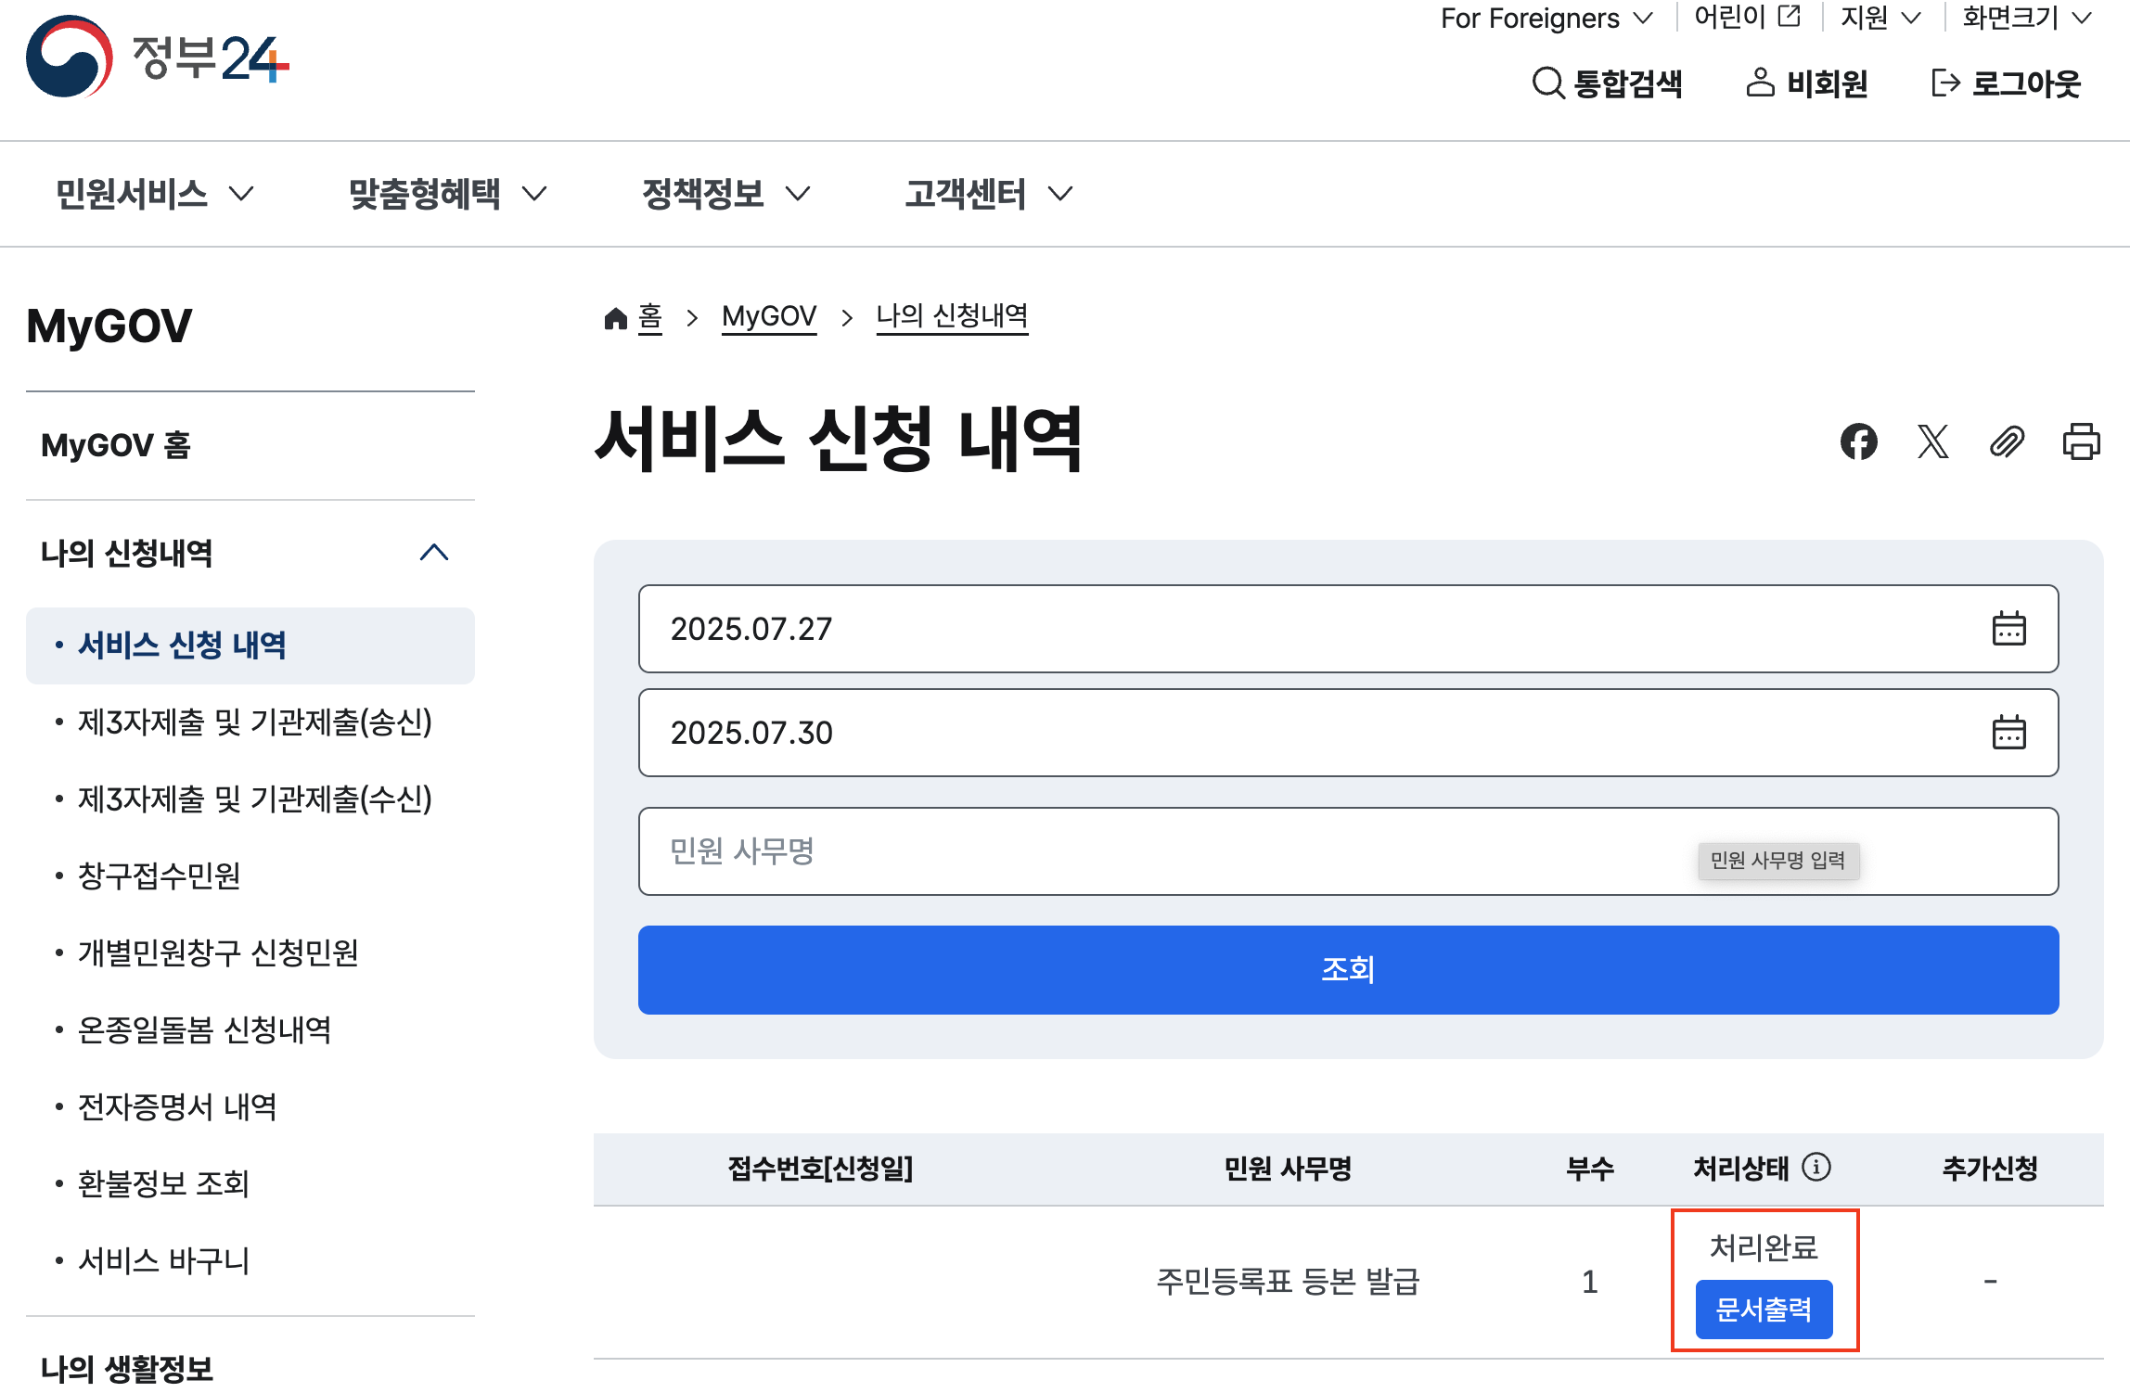Open calendar for start date 2025.07.27

tap(2008, 629)
